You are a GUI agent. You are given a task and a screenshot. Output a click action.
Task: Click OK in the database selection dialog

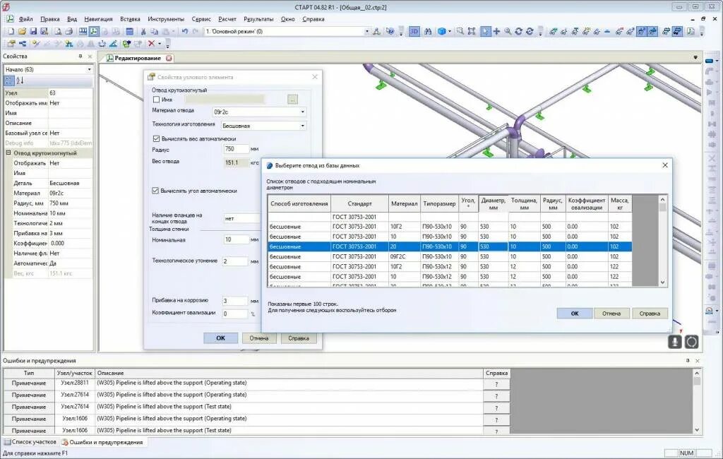tap(575, 314)
